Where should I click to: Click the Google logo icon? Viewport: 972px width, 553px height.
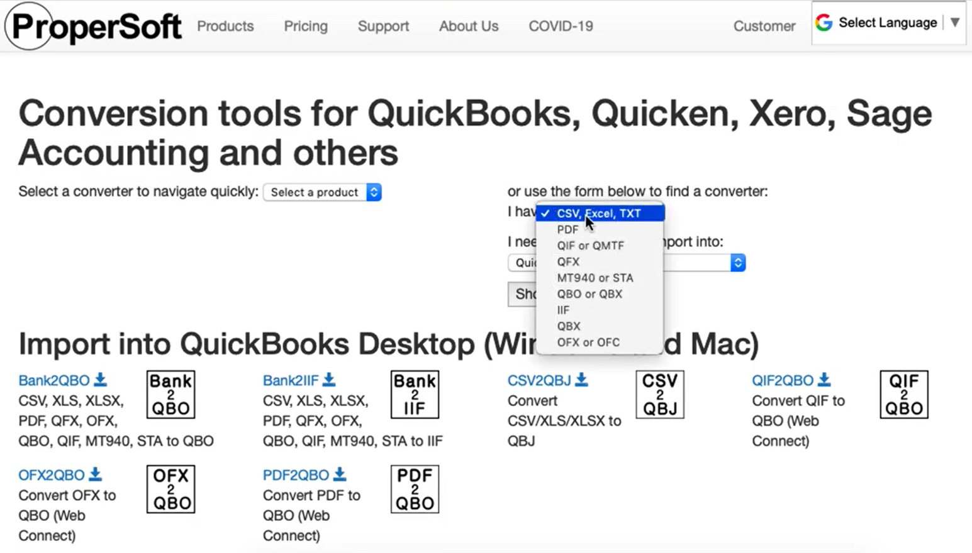coord(824,23)
